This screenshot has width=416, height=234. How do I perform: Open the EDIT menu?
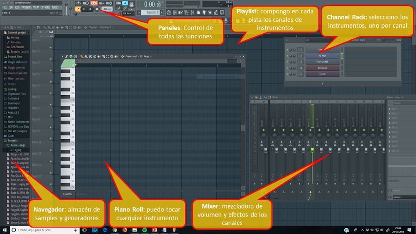click(x=11, y=7)
